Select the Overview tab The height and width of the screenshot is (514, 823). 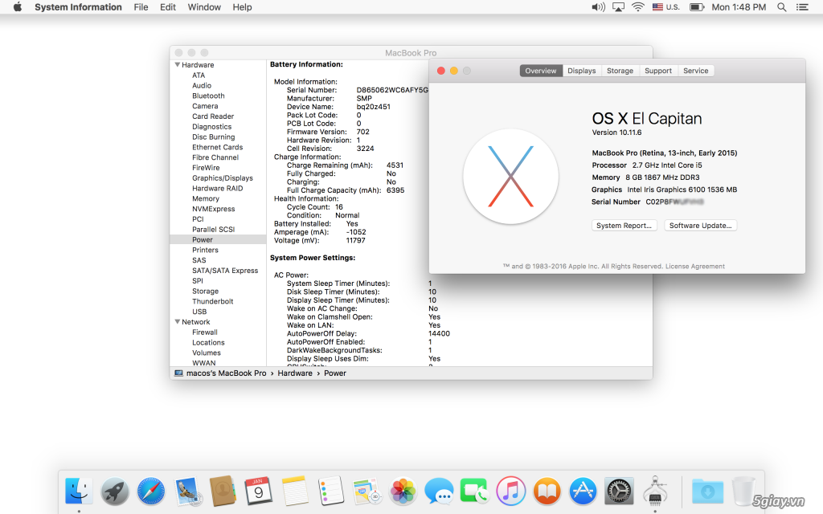click(x=541, y=71)
